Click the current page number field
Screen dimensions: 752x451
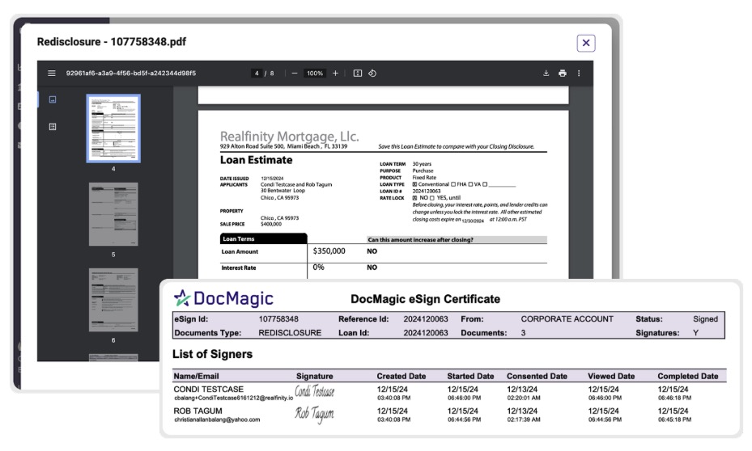coord(257,74)
